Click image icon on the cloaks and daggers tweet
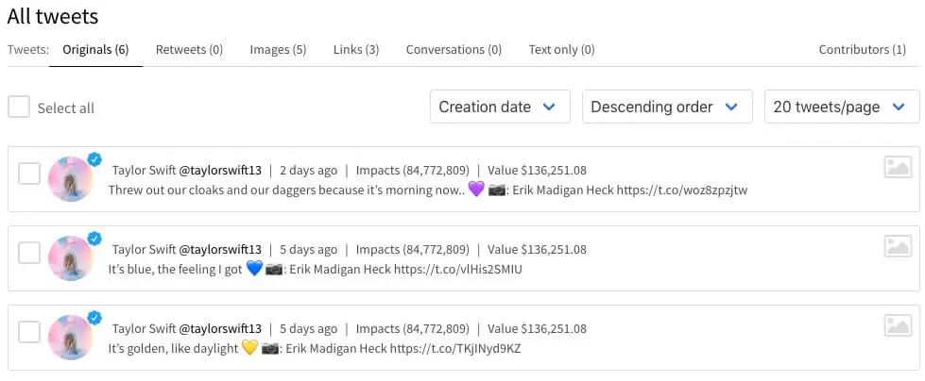 click(898, 168)
